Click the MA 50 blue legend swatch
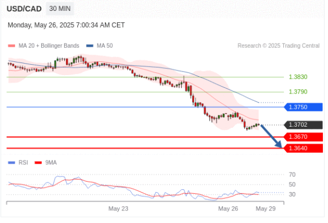This screenshot has height=223, width=328. click(x=89, y=46)
